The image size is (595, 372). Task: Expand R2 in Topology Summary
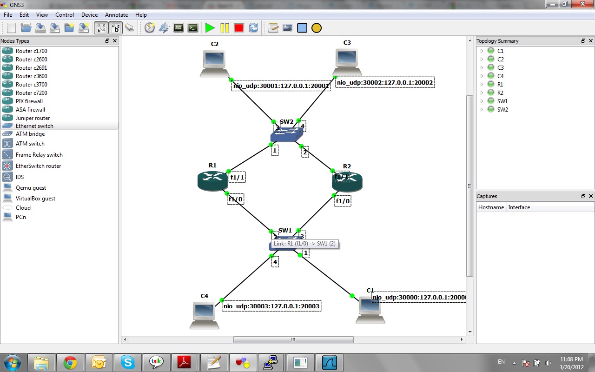[482, 93]
